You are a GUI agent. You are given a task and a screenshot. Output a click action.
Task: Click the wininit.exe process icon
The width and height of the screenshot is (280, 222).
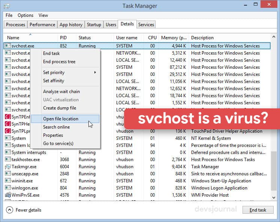pyautogui.click(x=7, y=181)
